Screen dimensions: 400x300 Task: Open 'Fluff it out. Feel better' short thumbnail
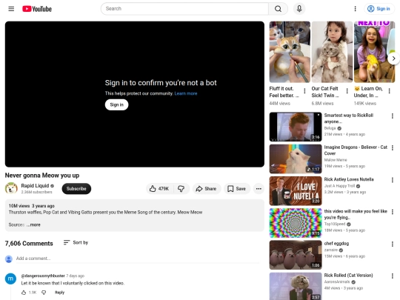point(290,52)
